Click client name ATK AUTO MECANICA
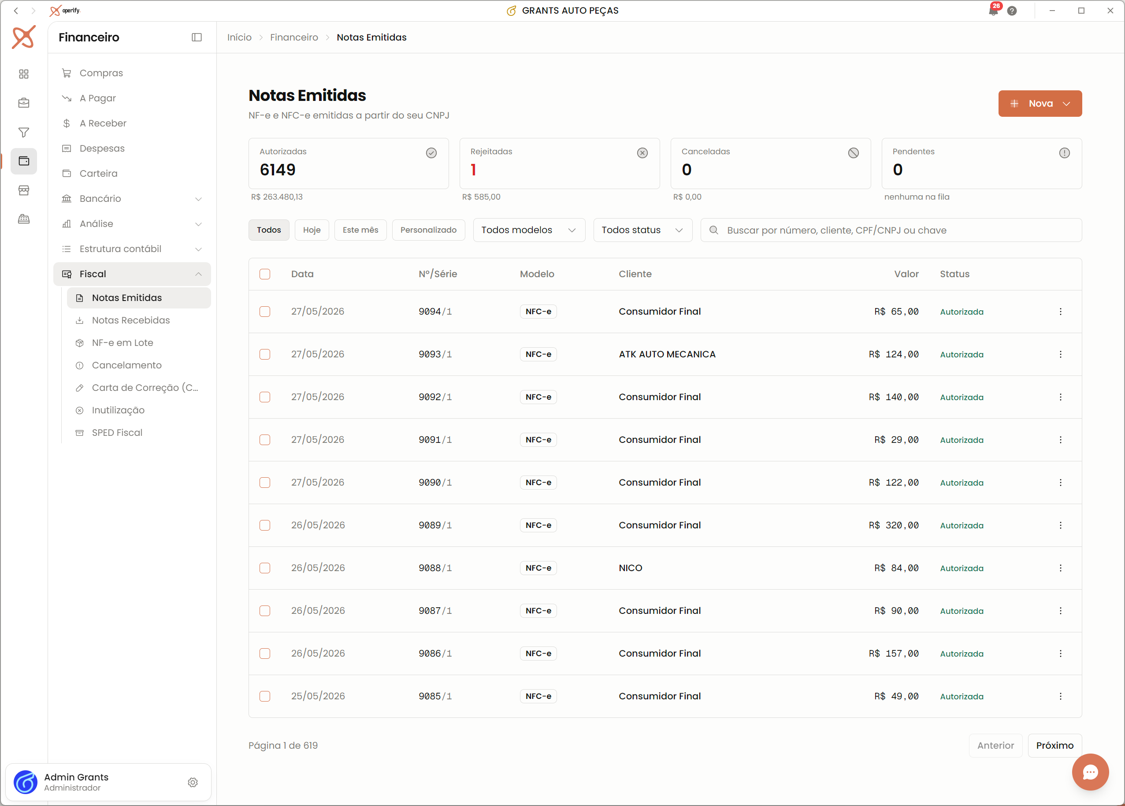 point(667,354)
